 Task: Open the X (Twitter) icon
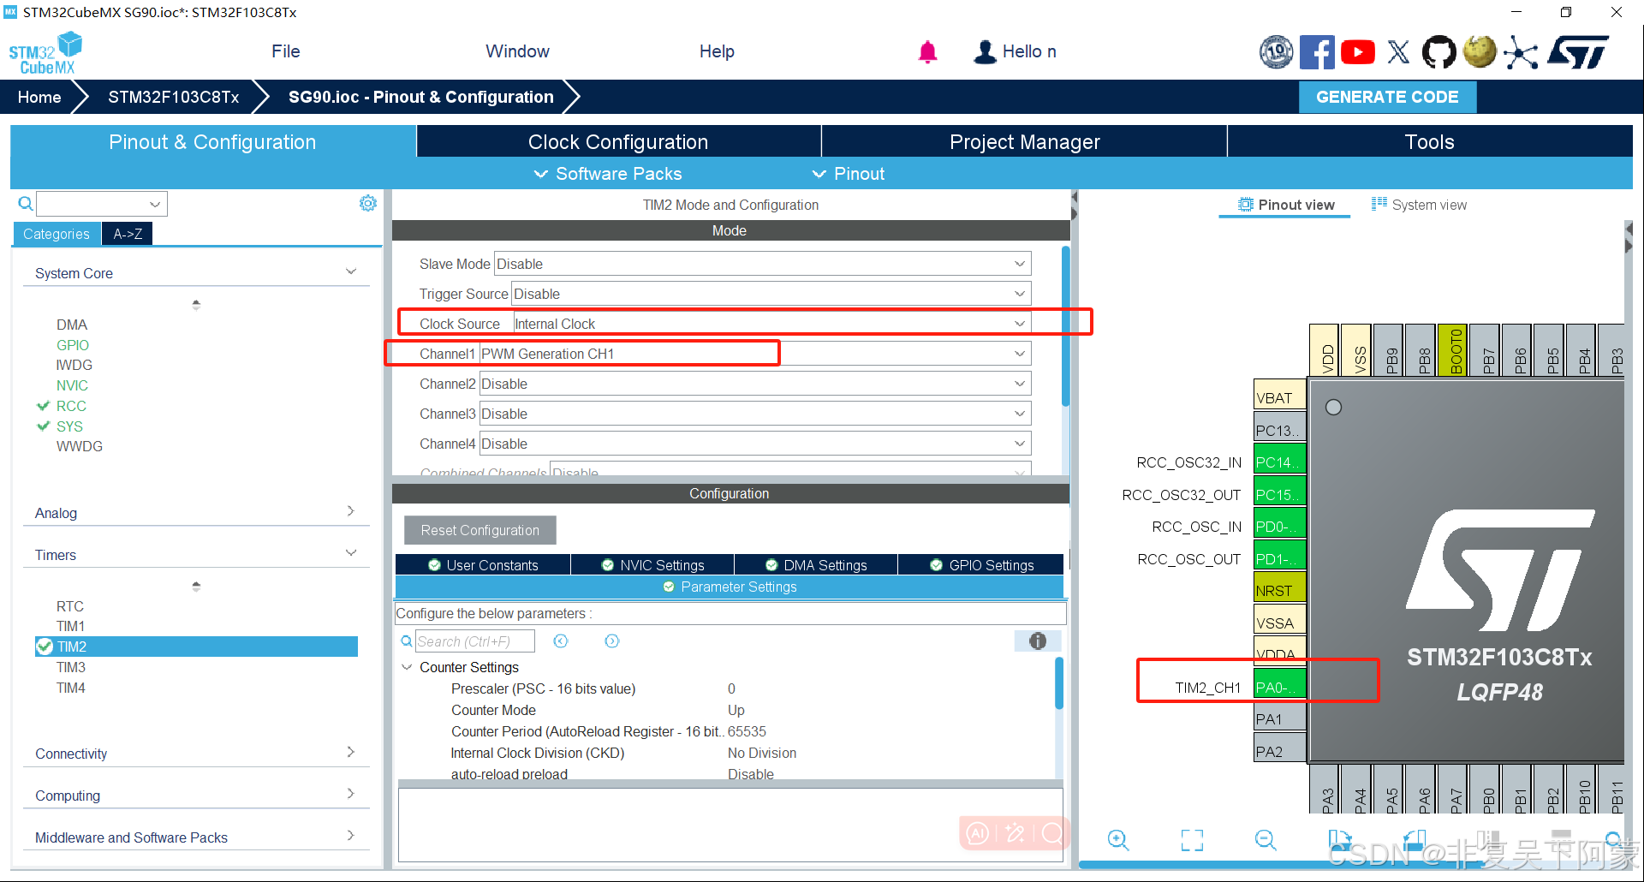[1398, 52]
